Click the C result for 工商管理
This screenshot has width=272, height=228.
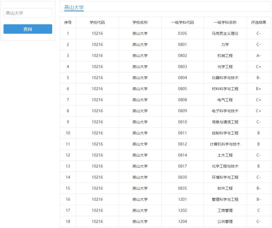[258, 211]
